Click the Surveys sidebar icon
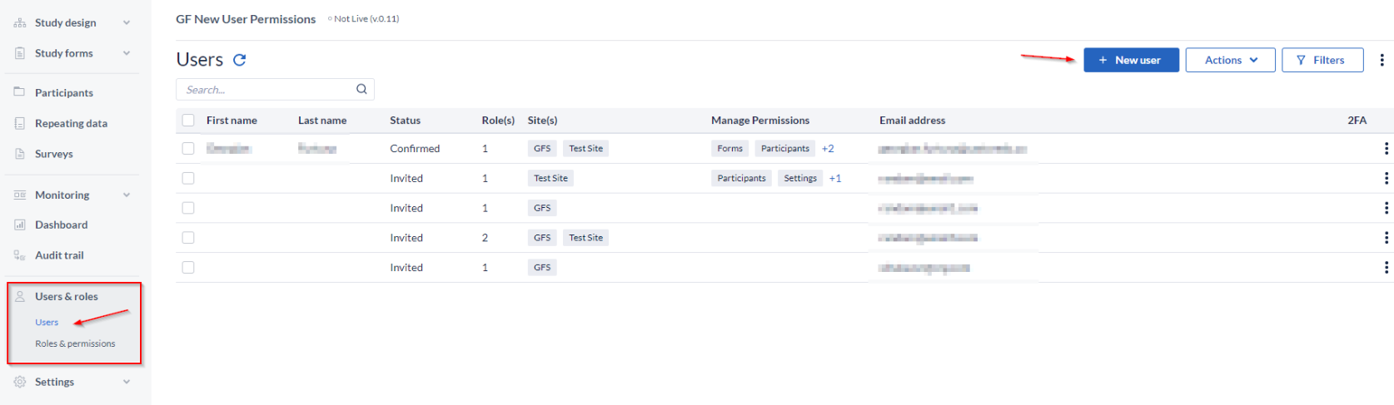1394x405 pixels. click(20, 154)
